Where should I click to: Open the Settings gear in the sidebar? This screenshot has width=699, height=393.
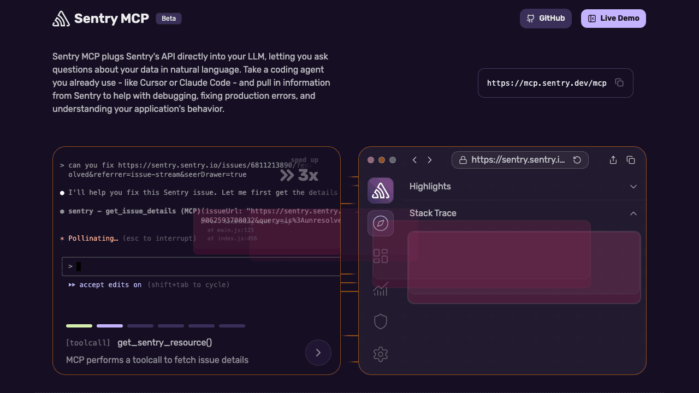coord(381,354)
